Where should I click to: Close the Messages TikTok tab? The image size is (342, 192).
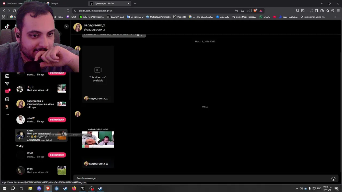(x=128, y=3)
